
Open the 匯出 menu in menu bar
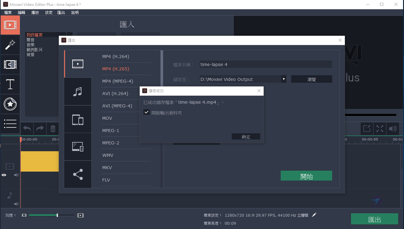tap(61, 12)
